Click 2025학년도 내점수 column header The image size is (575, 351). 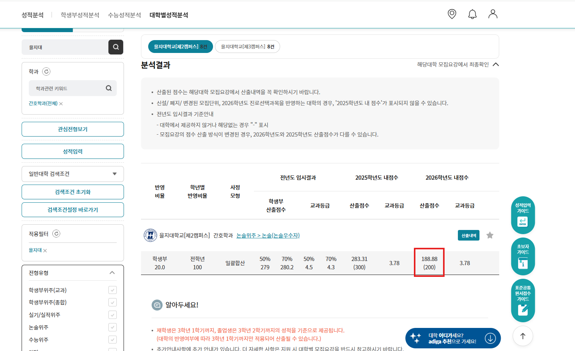377,177
